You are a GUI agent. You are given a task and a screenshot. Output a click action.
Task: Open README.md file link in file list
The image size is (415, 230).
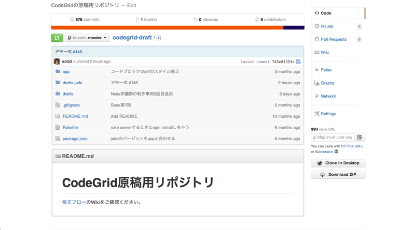coord(75,116)
